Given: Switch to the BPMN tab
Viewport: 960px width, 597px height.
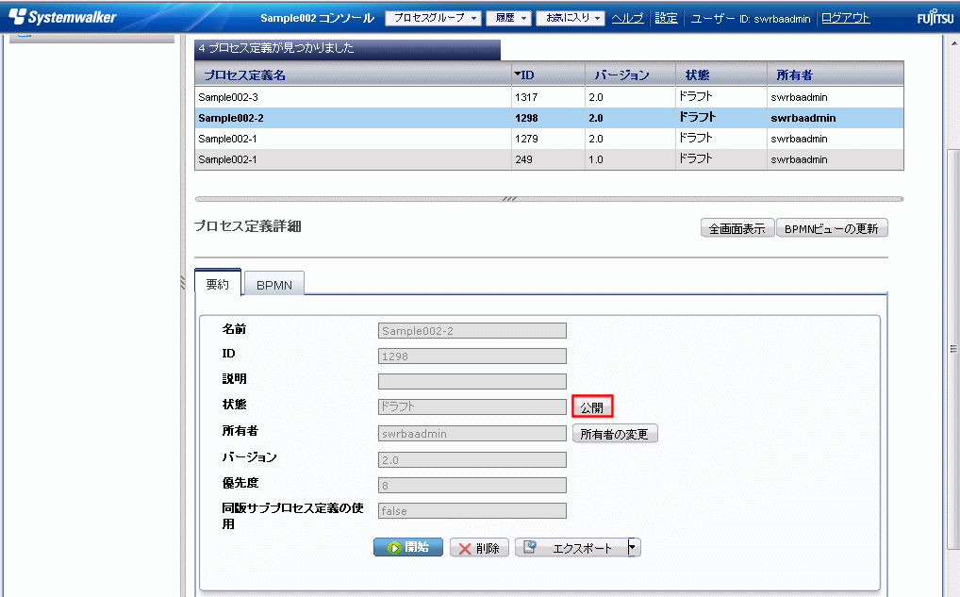Looking at the screenshot, I should [x=274, y=285].
